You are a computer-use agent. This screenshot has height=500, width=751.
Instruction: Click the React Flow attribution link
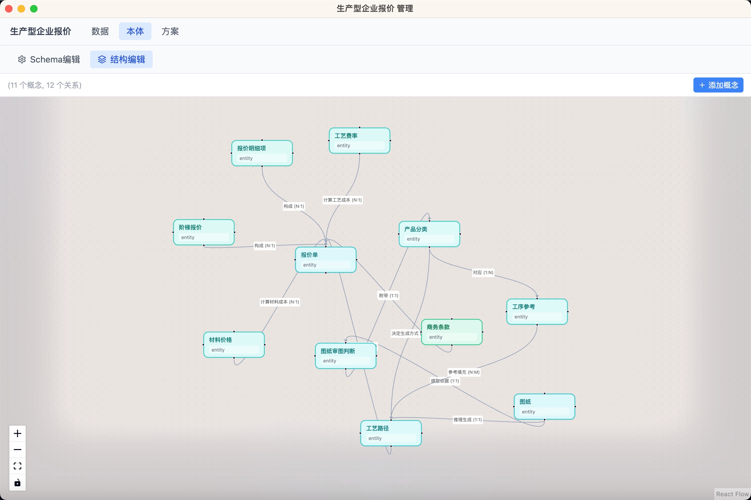(732, 494)
